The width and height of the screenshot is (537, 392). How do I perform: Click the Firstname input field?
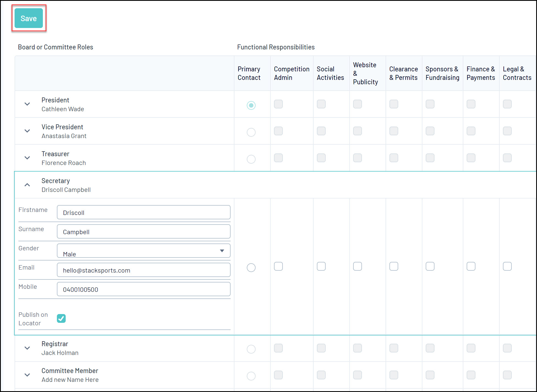(x=143, y=212)
